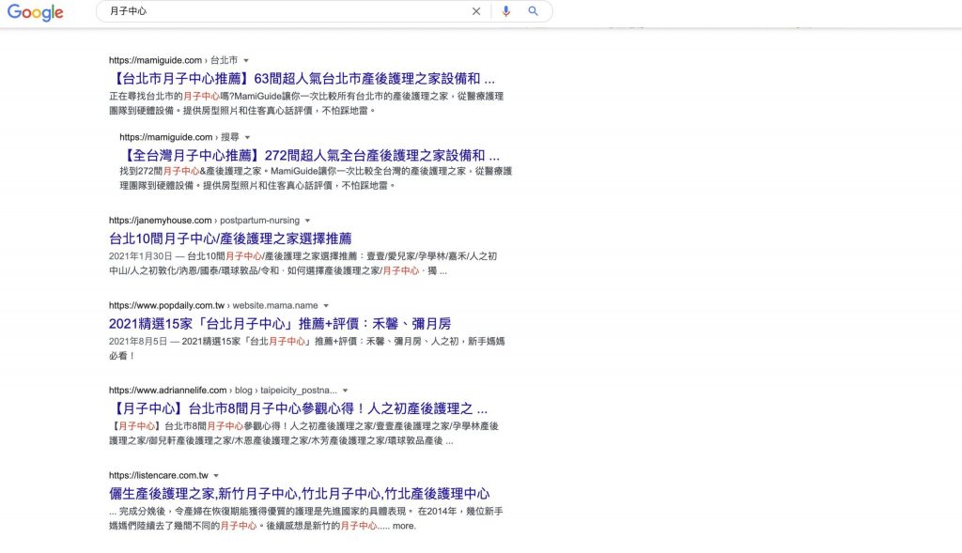Click into the search input field

pyautogui.click(x=286, y=11)
